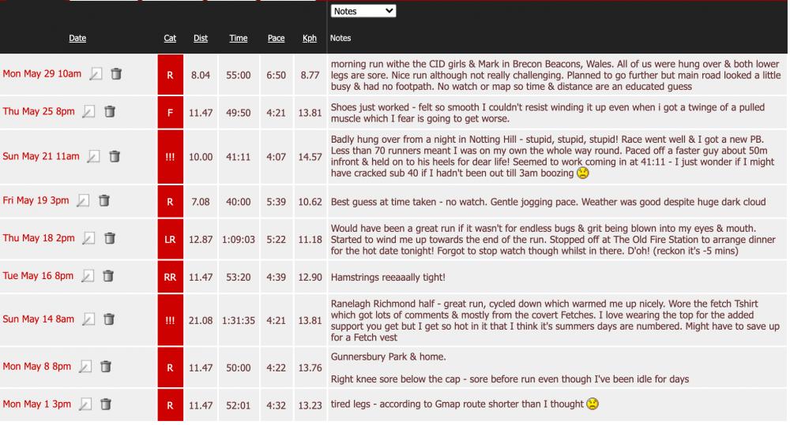Open the Tue May 16 8pm entry

click(38, 276)
